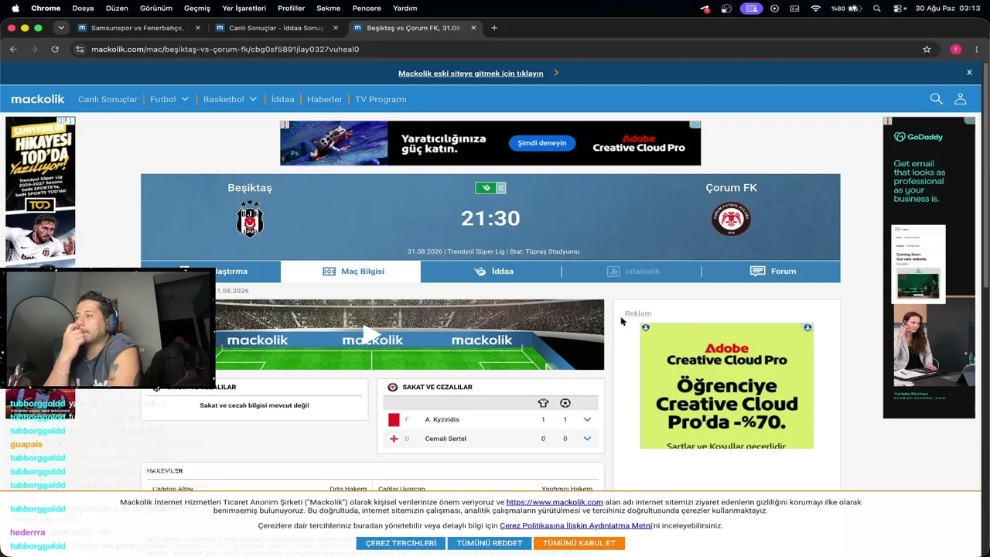
Task: Click the A. Kyziridis player name
Action: [442, 419]
